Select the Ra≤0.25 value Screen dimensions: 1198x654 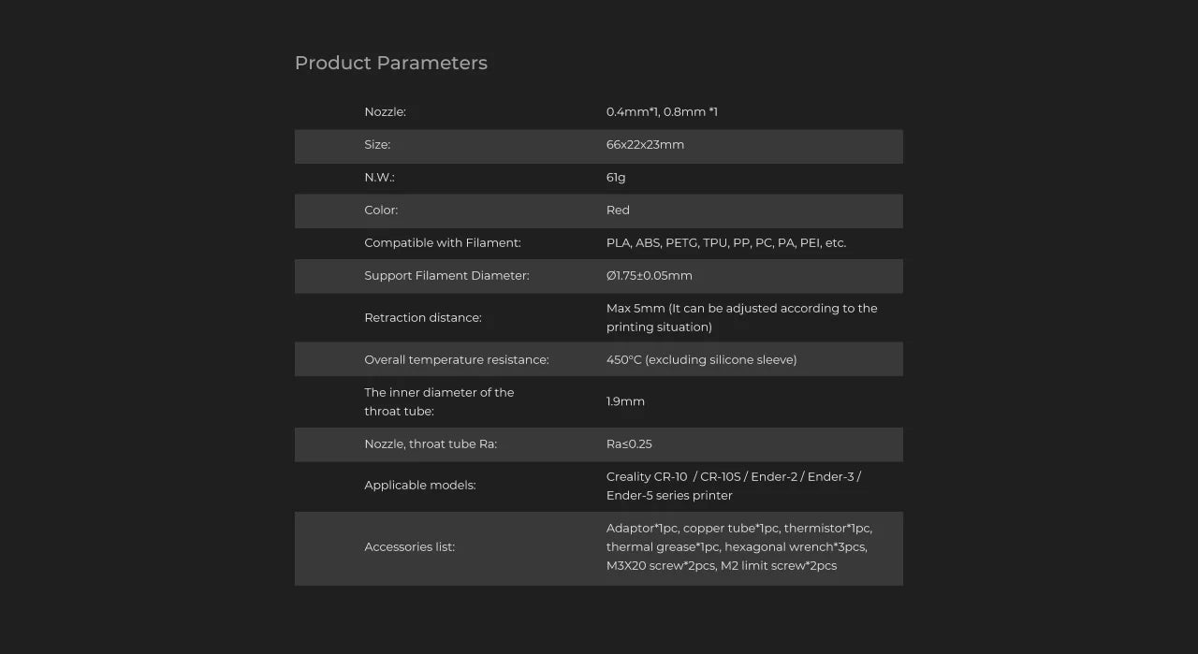[x=629, y=444]
